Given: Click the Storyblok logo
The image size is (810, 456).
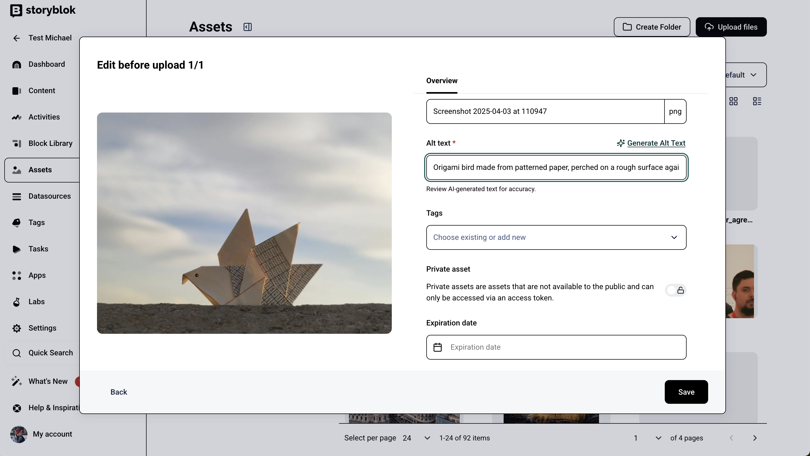Looking at the screenshot, I should click(43, 10).
